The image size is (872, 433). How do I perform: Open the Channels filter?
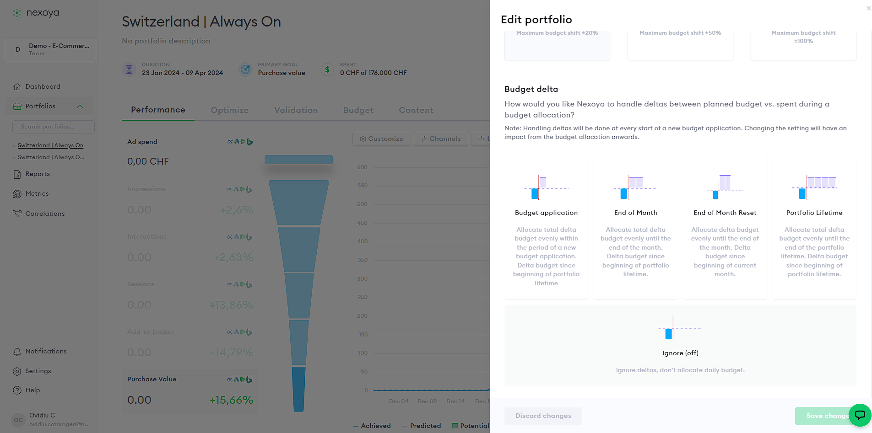(440, 139)
